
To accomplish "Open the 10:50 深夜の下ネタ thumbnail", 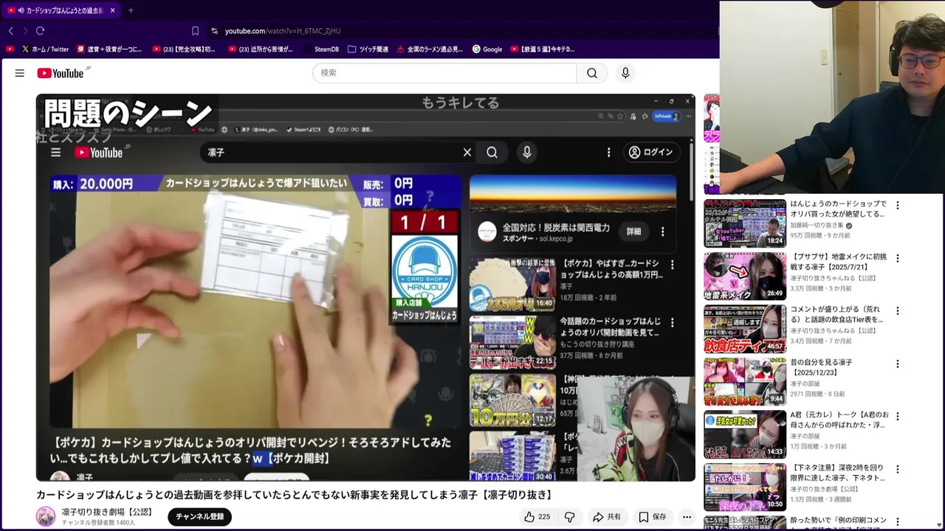I will click(745, 487).
